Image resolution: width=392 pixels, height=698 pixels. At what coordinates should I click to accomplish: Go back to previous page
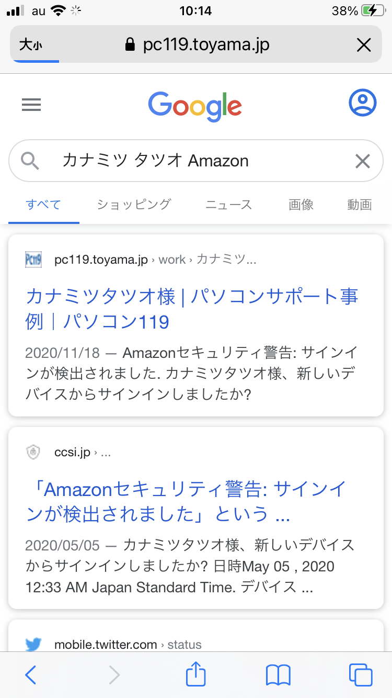pyautogui.click(x=31, y=675)
